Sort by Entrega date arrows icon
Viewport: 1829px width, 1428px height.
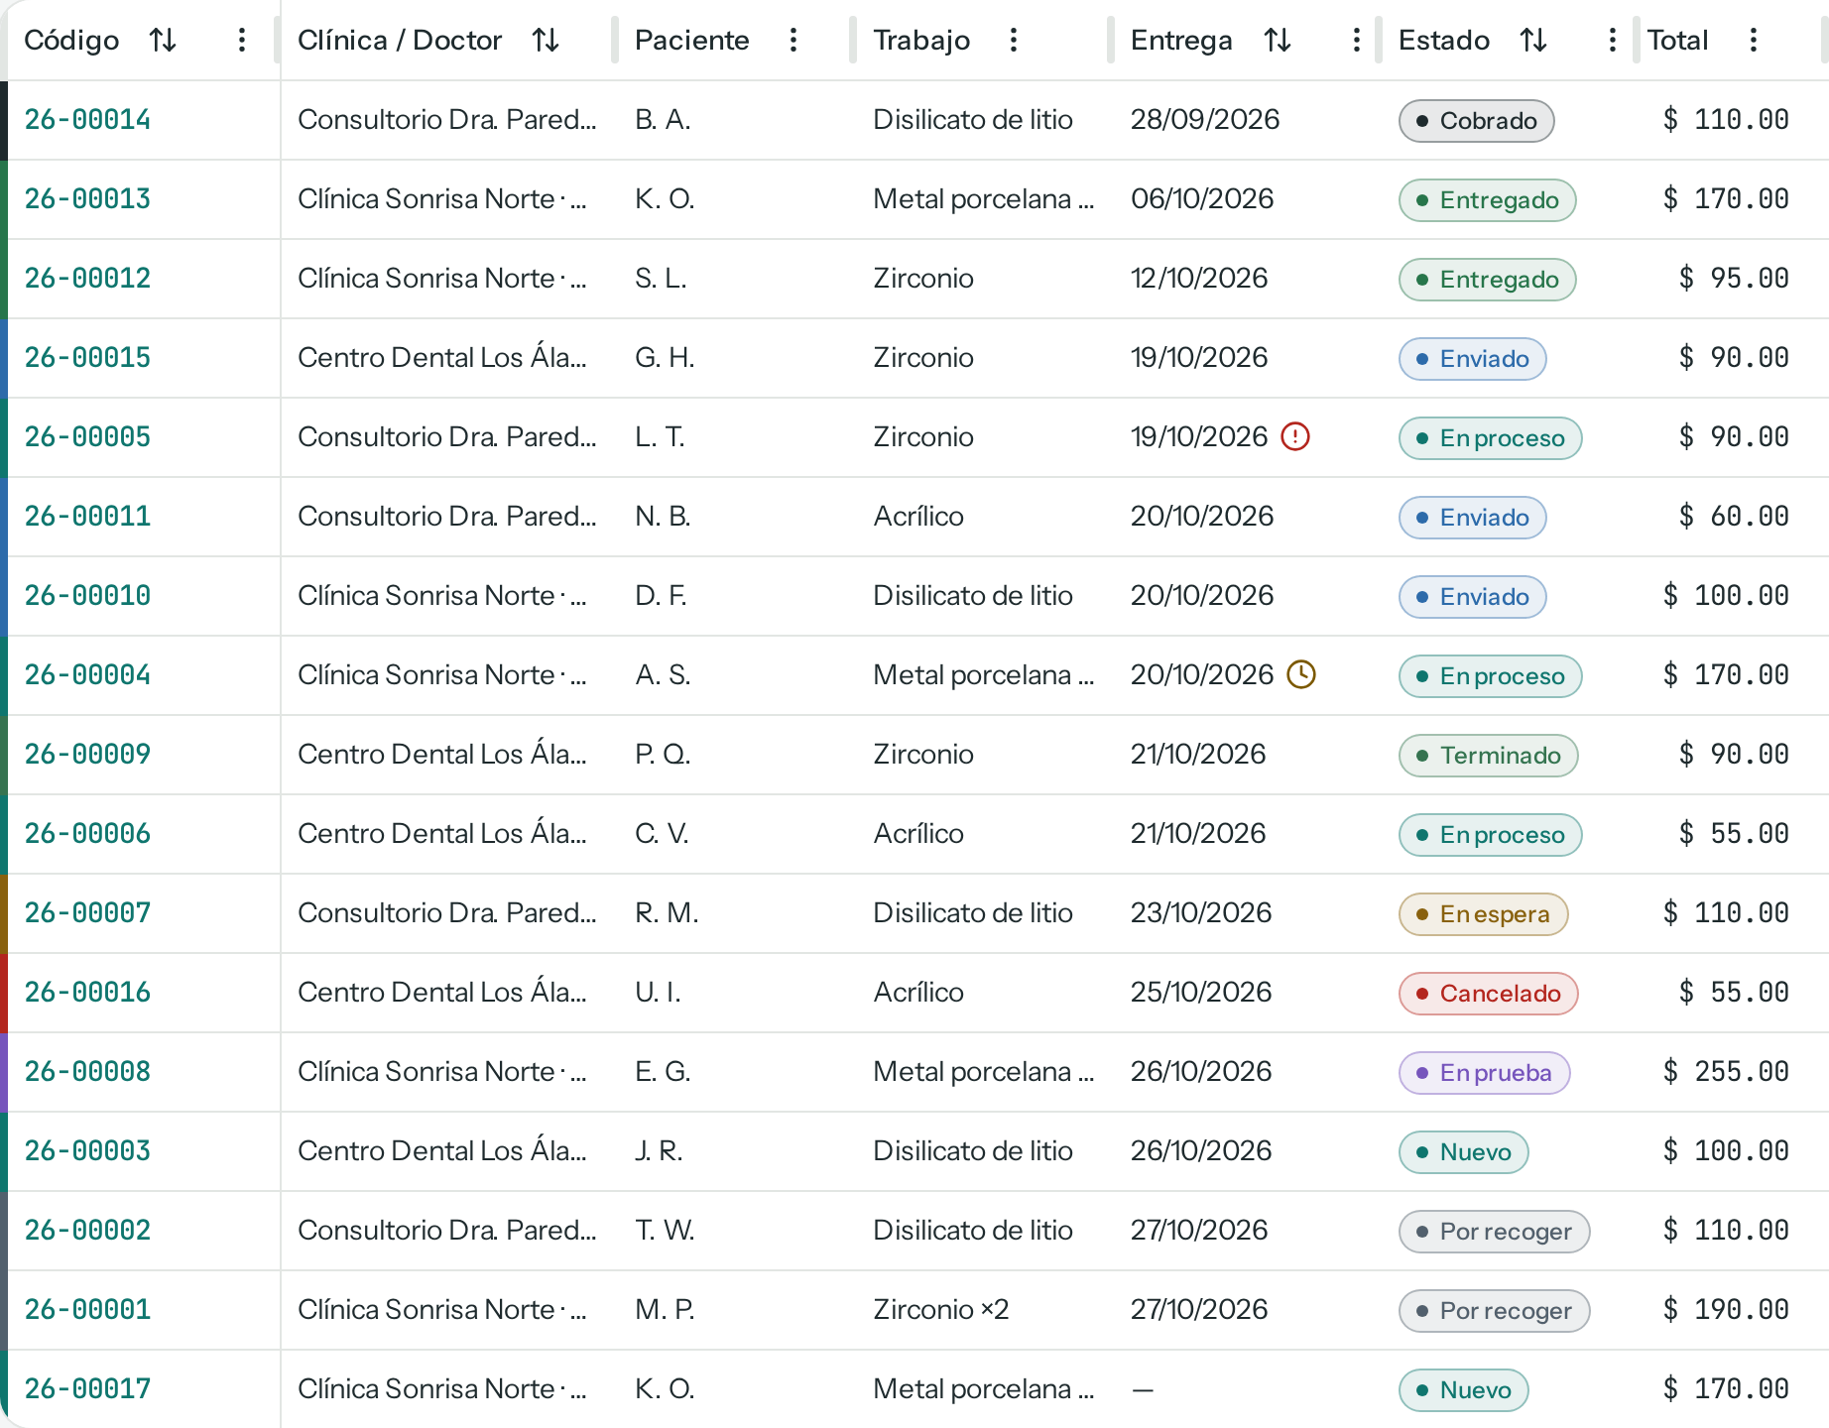(x=1278, y=40)
